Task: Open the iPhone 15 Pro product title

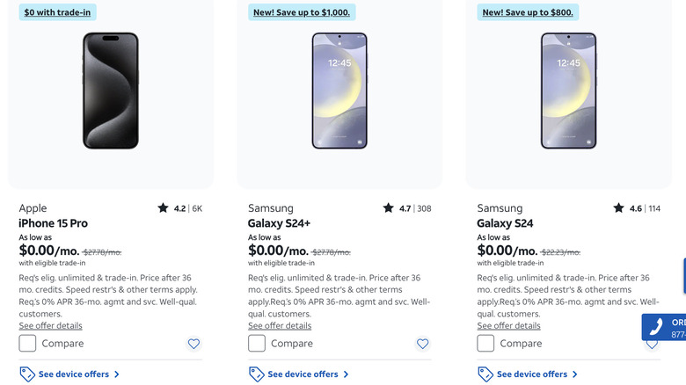Action: (54, 223)
